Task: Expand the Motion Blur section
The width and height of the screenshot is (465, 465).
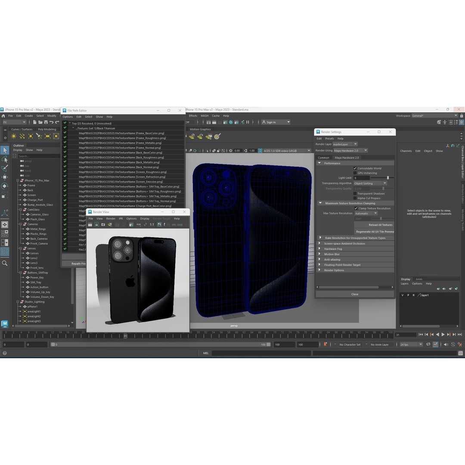Action: [x=319, y=254]
